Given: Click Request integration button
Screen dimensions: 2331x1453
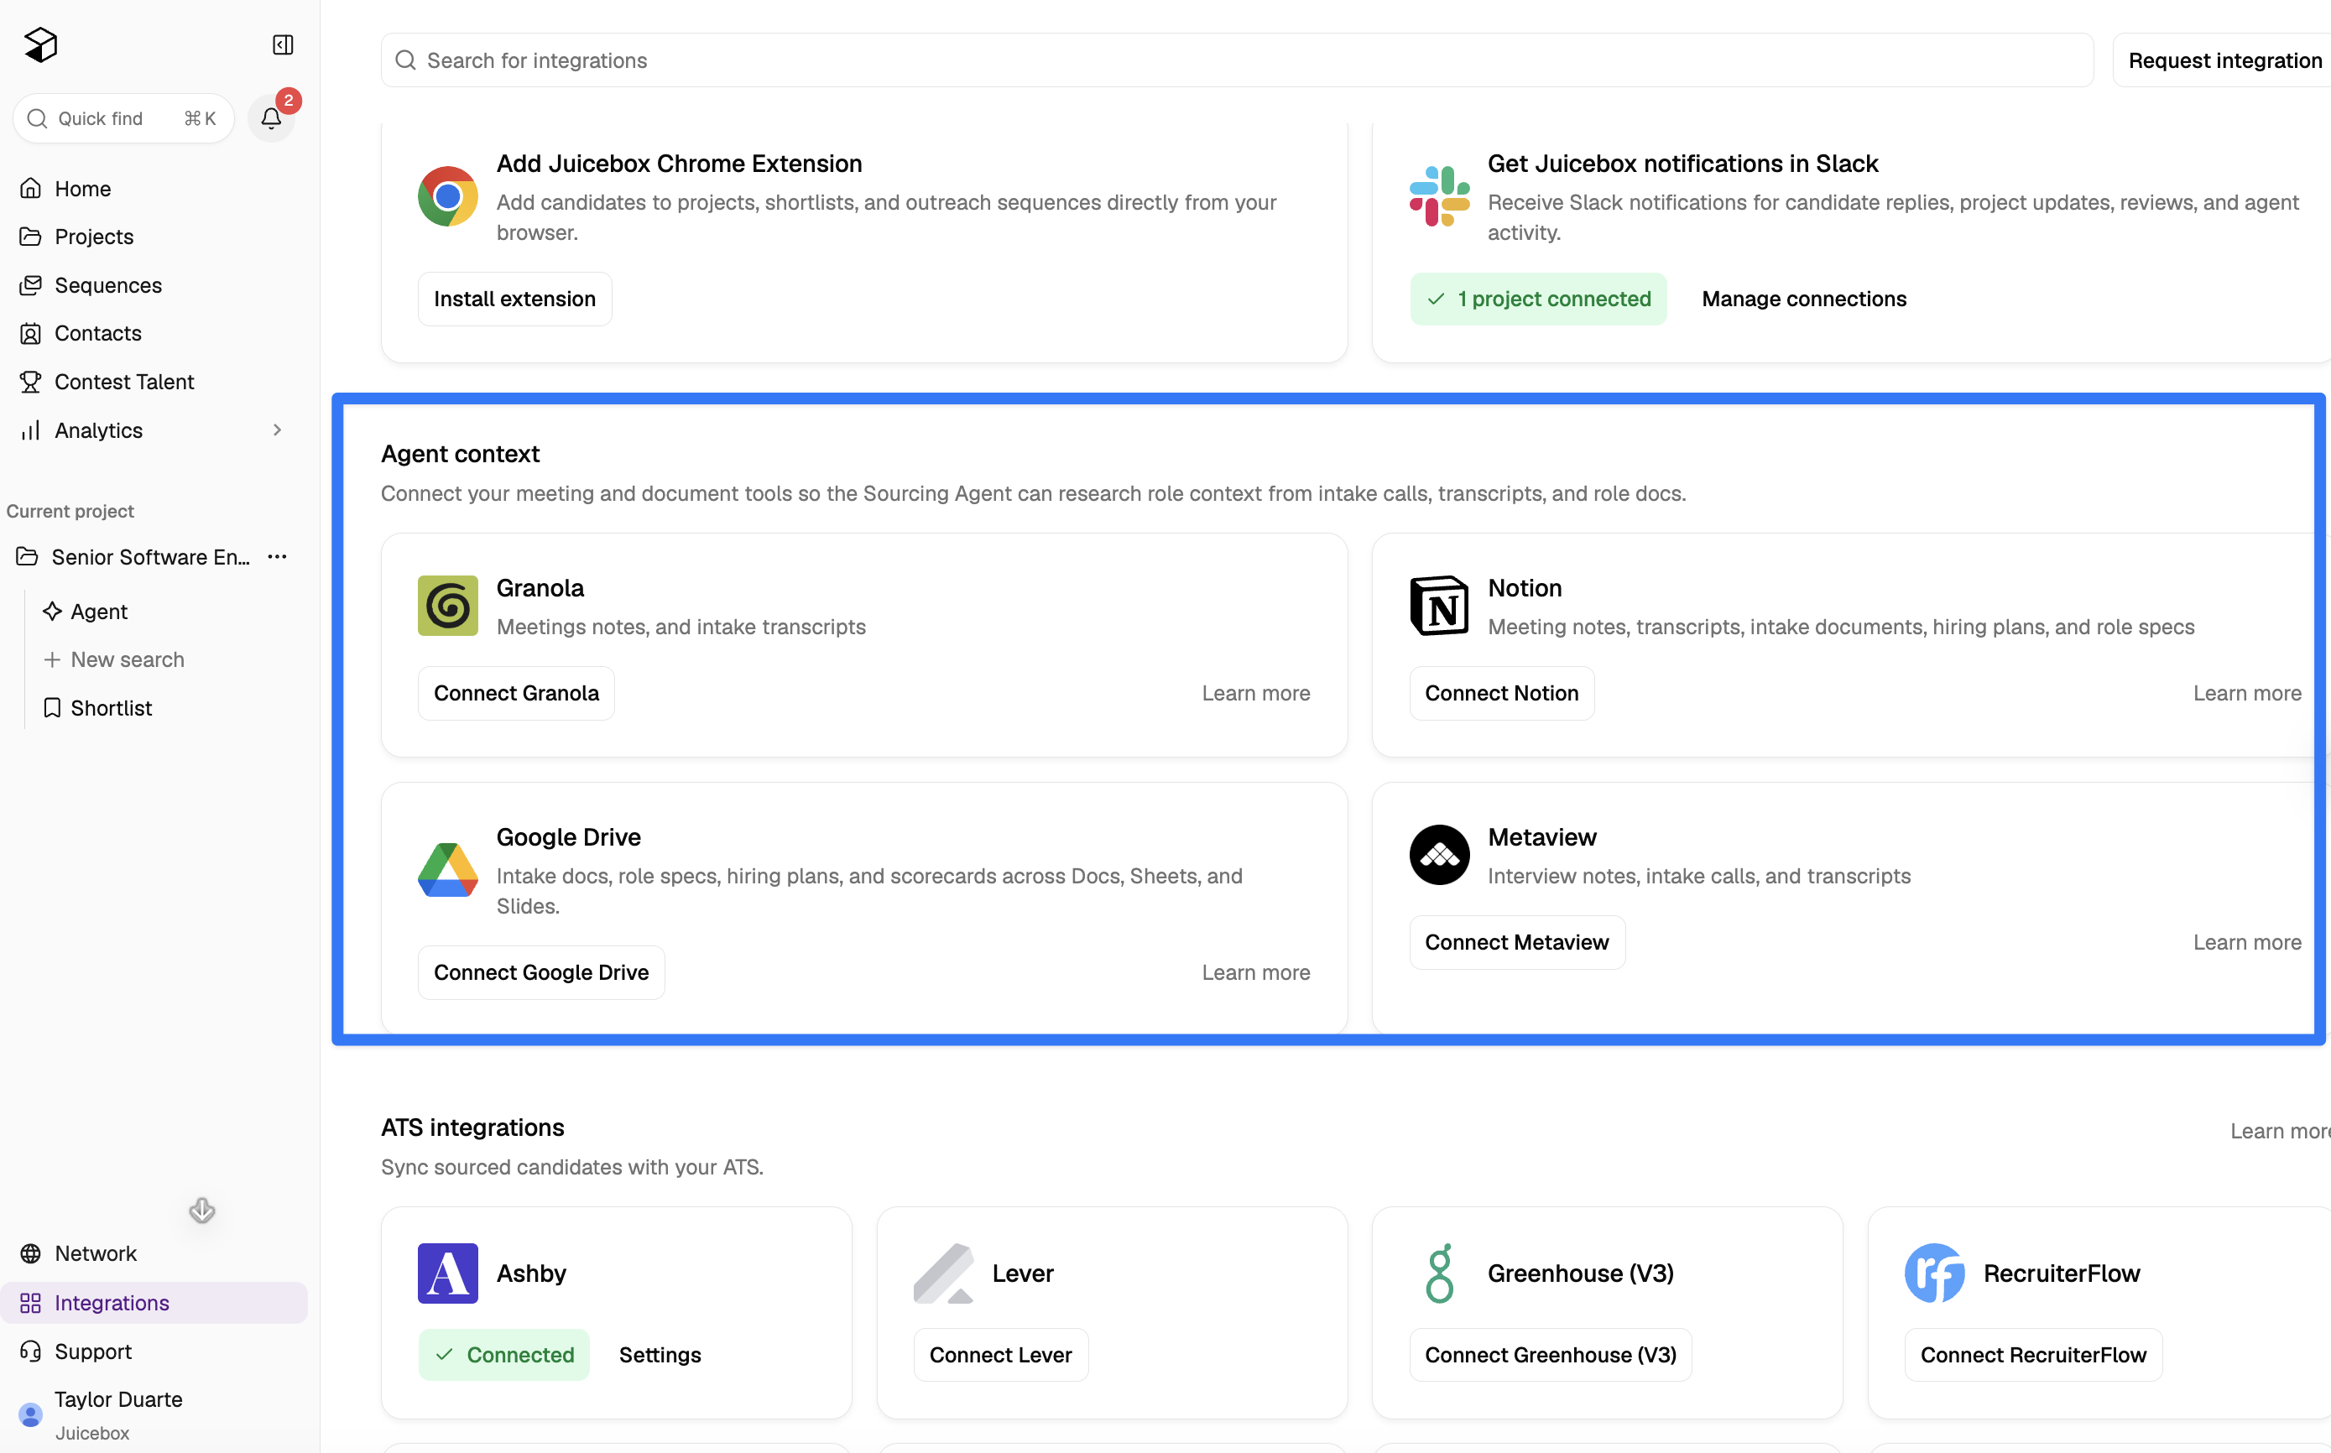Looking at the screenshot, I should 2224,60.
